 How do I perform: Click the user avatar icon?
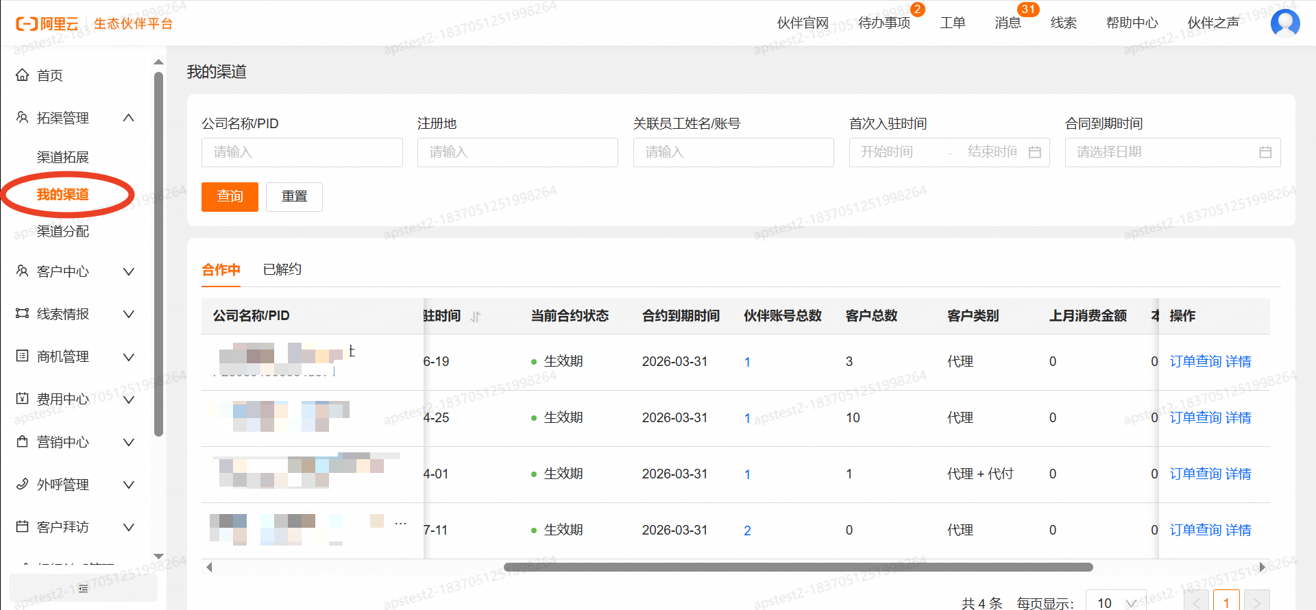click(1284, 23)
